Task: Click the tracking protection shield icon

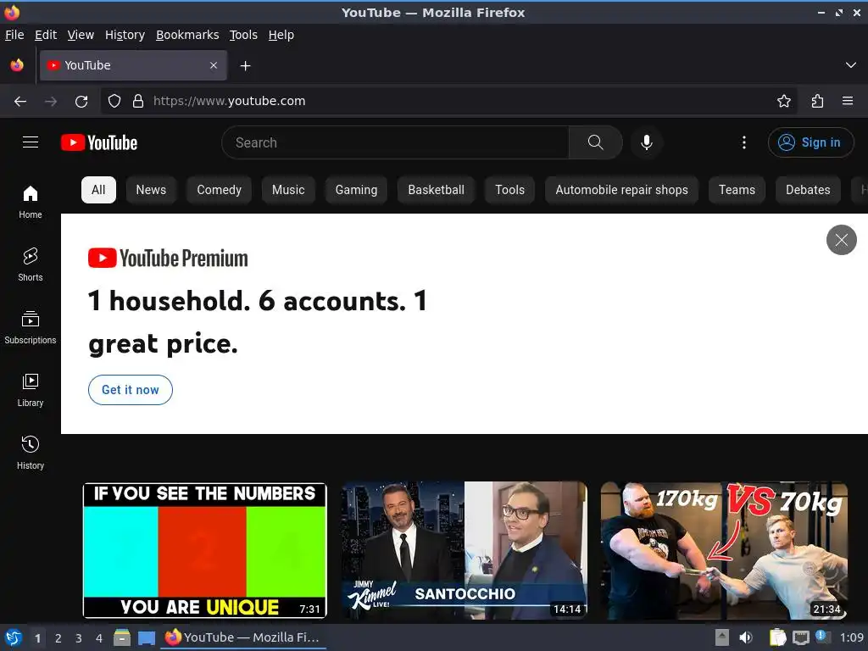Action: 114,101
